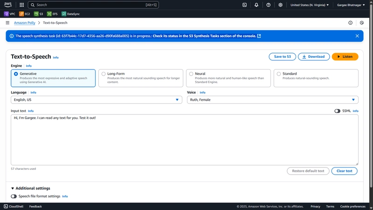Open the info panel icon at top right
Screen dimensions: 373x210
351,22
